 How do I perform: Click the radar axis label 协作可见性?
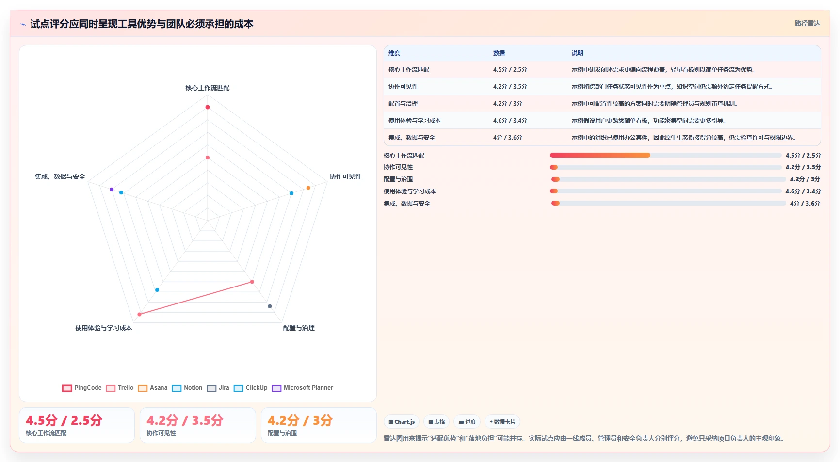tap(345, 176)
